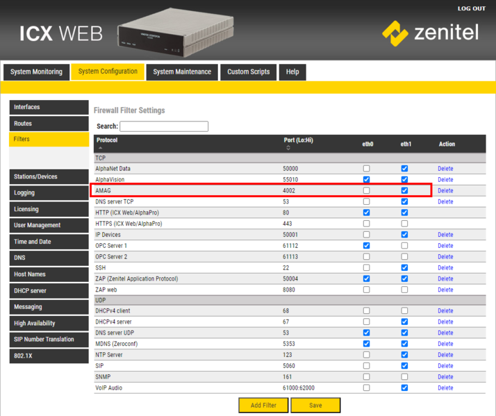This screenshot has width=496, height=416.
Task: Open Time and Date settings
Action: pos(49,242)
